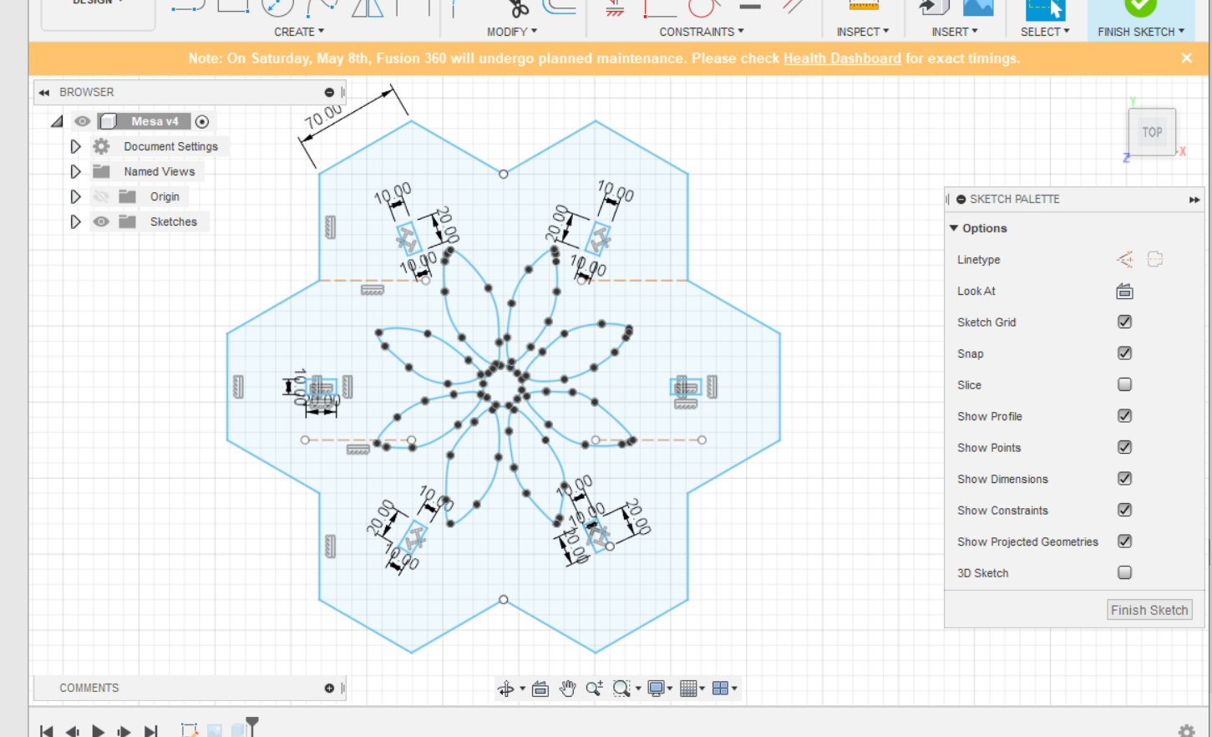Play the timeline animation

pos(98,731)
